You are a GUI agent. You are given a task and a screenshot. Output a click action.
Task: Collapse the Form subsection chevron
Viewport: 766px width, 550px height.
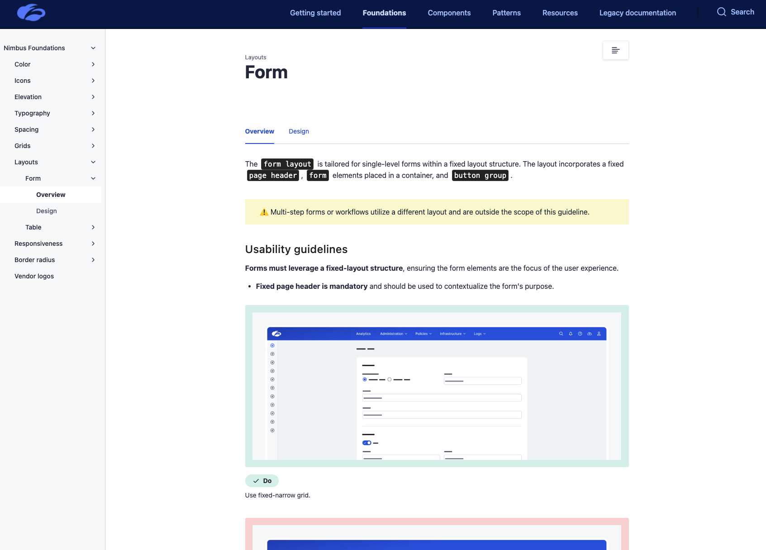point(93,178)
